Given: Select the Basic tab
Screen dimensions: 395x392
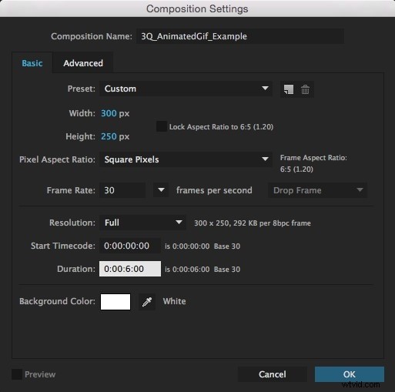Looking at the screenshot, I should click(32, 63).
